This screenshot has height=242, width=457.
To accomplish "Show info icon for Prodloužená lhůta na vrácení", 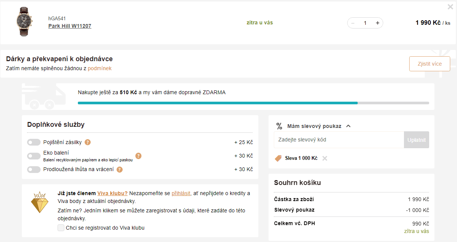I will (x=120, y=169).
